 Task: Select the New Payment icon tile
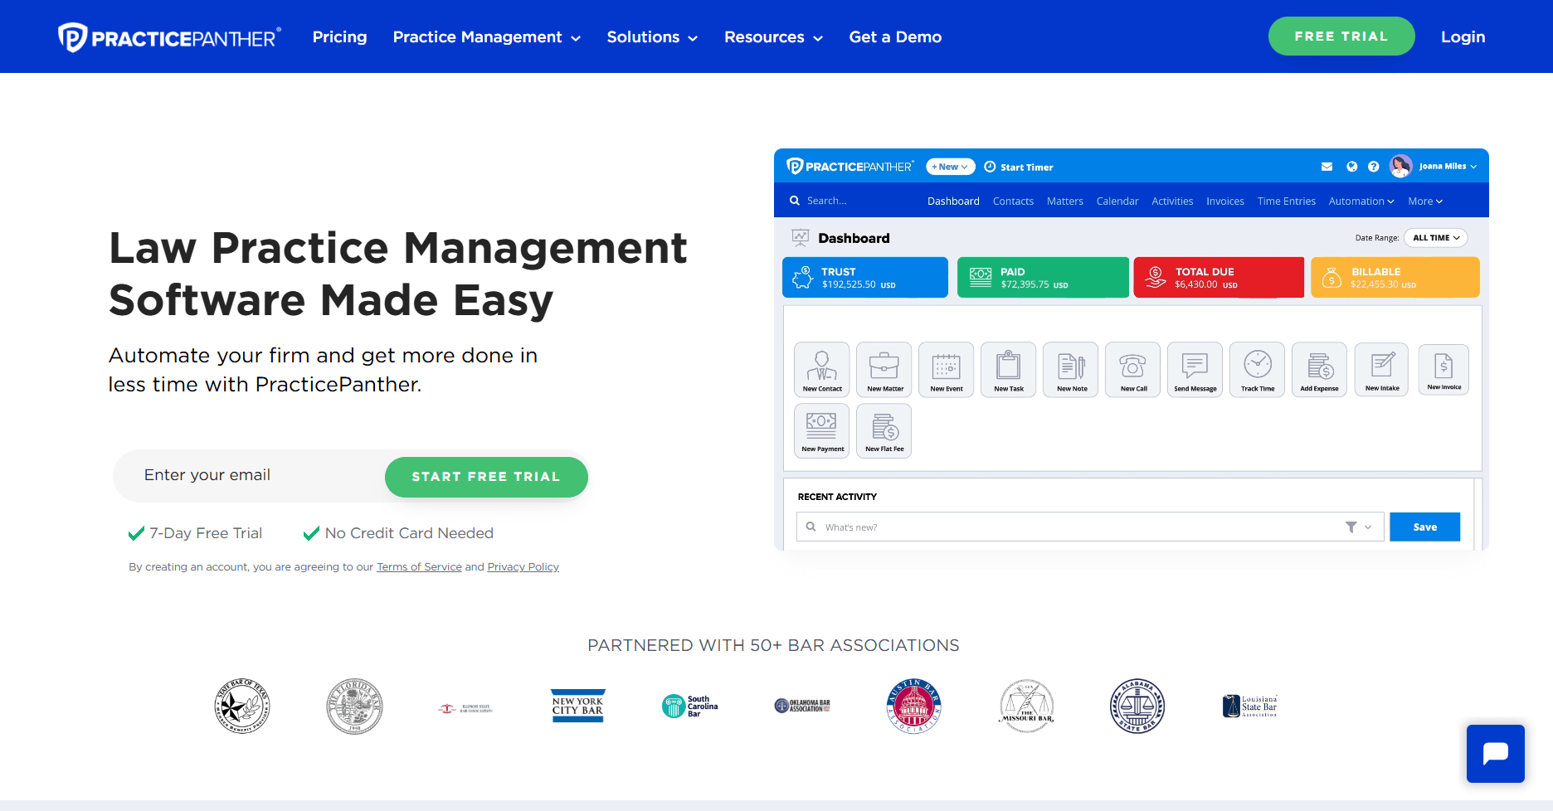(x=821, y=430)
